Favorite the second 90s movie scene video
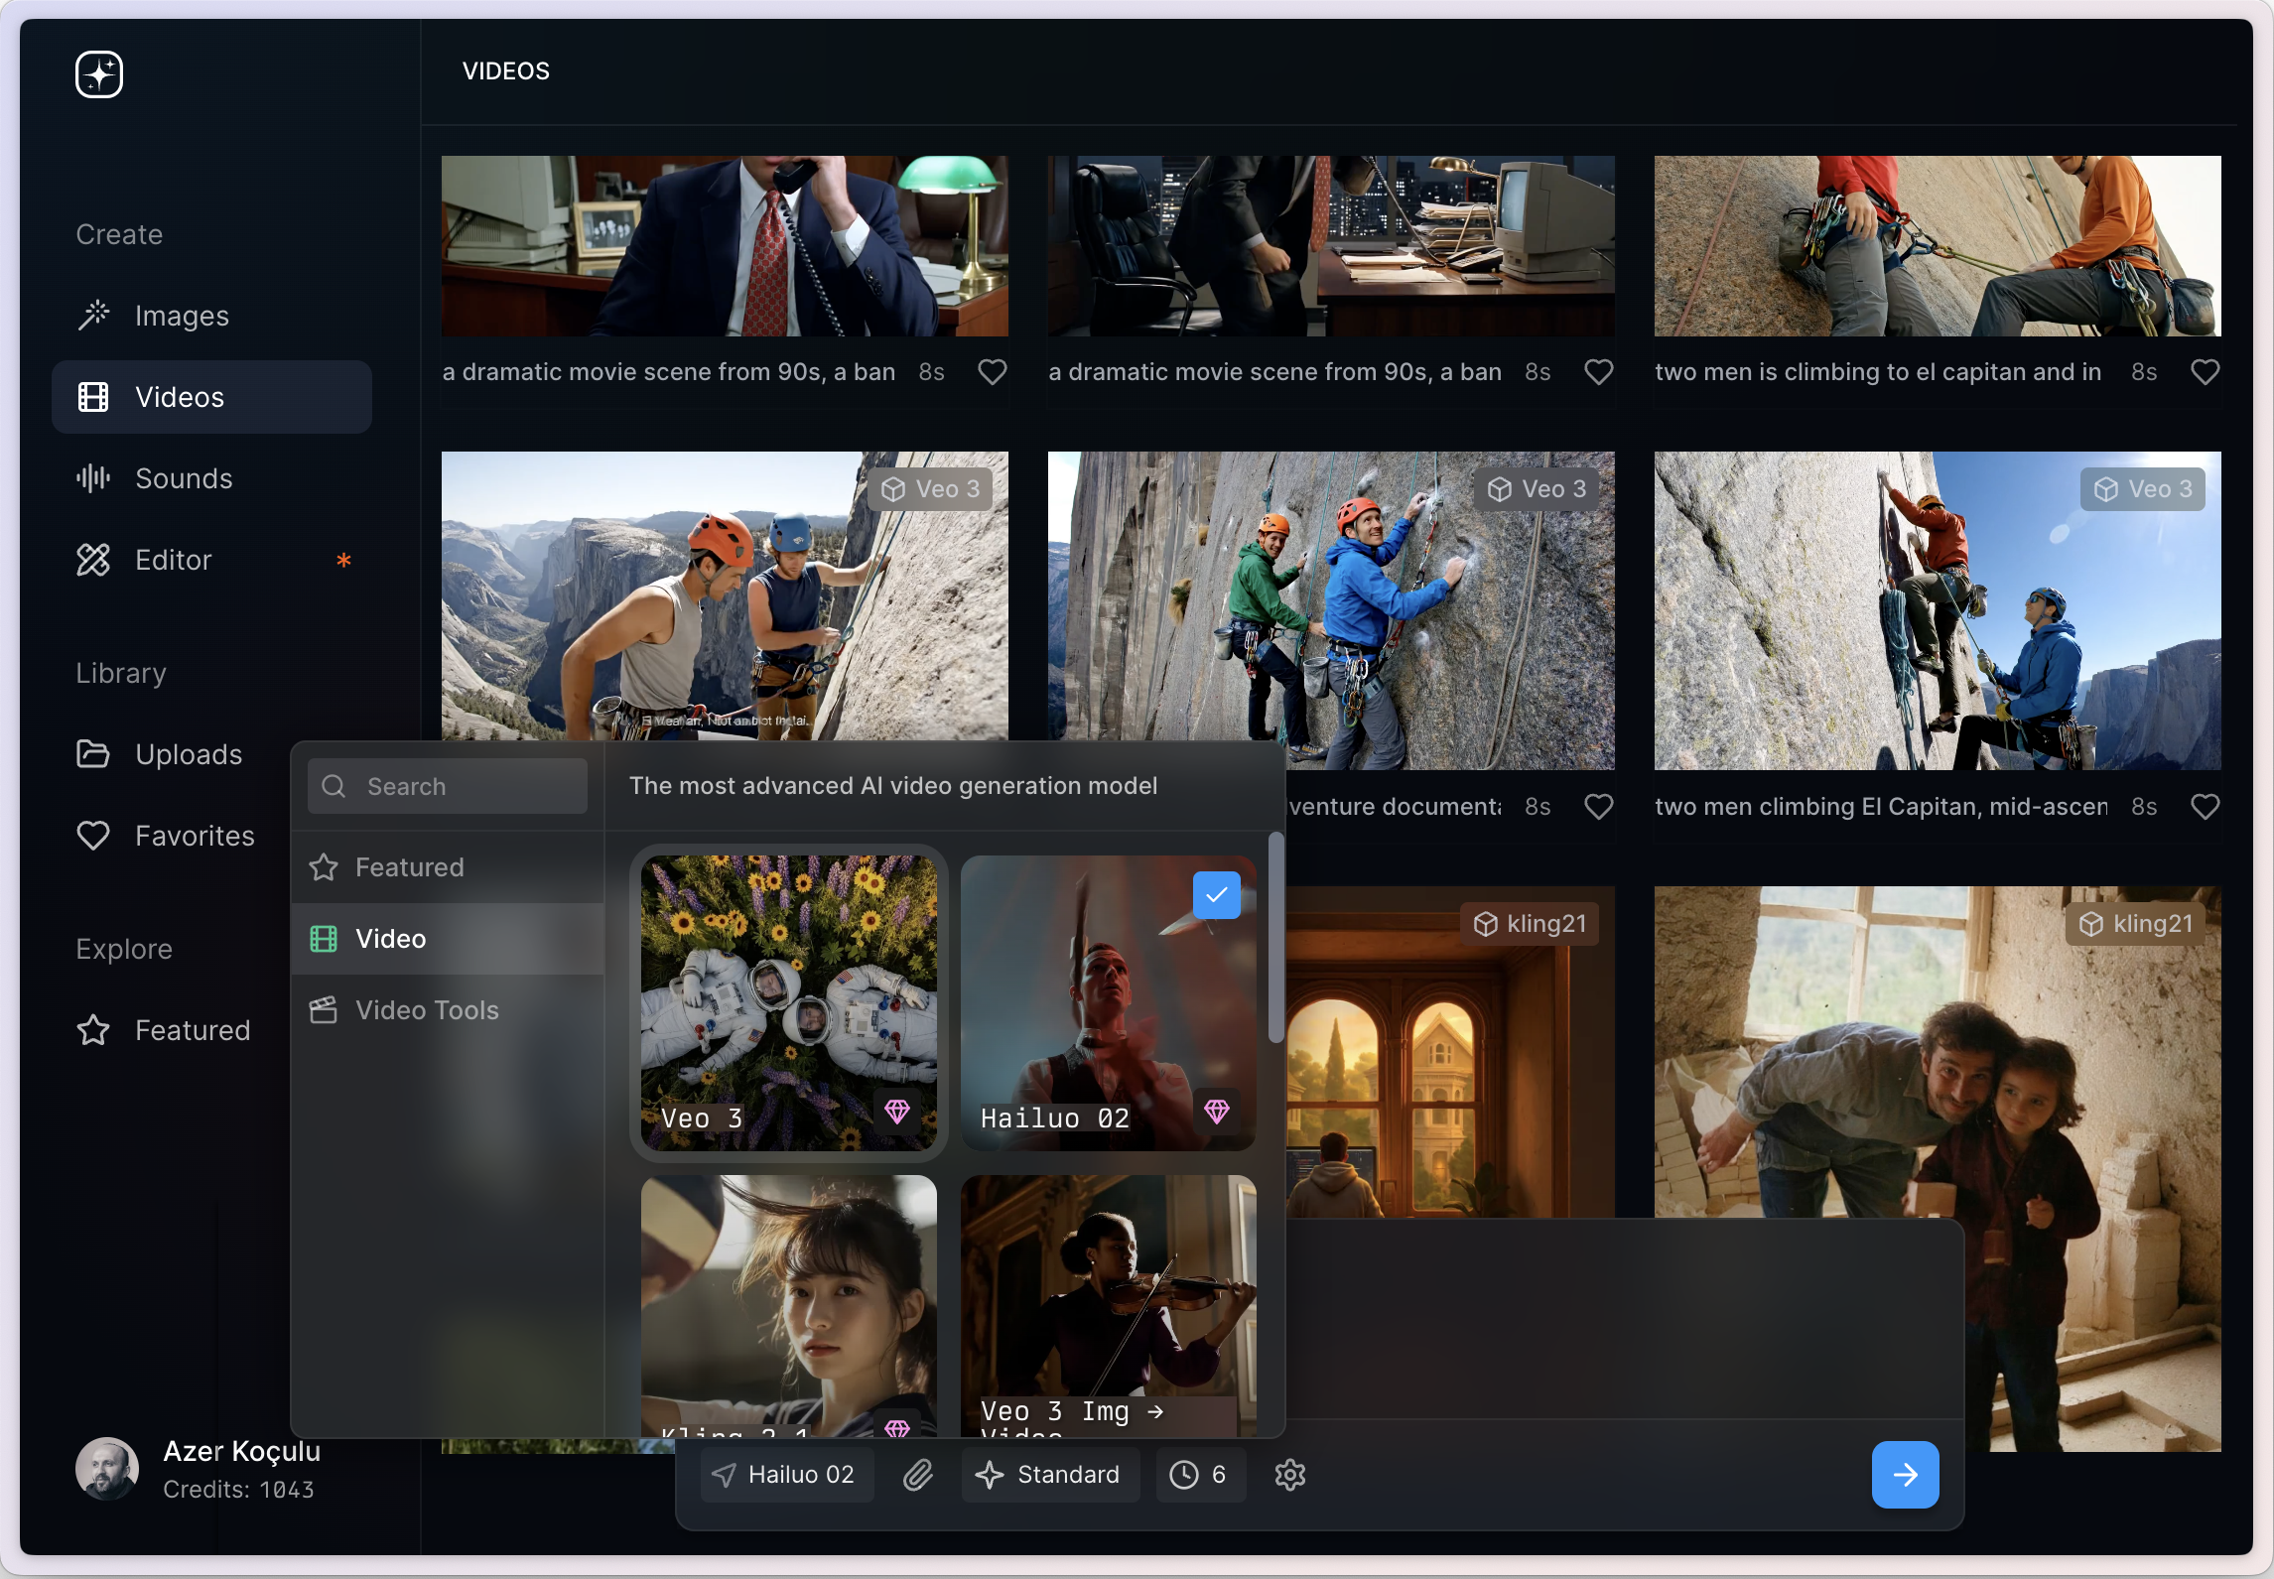Screen dimensions: 2274x1579 1598,372
